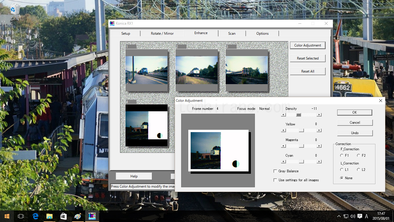
Task: Open the Paint app taskbar icon
Action: point(78,216)
